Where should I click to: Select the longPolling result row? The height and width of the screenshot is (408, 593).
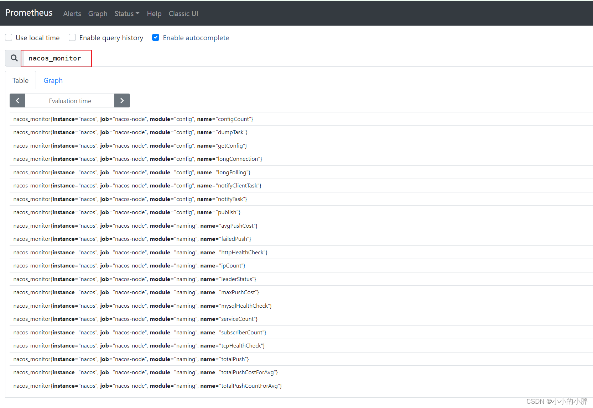click(x=301, y=173)
